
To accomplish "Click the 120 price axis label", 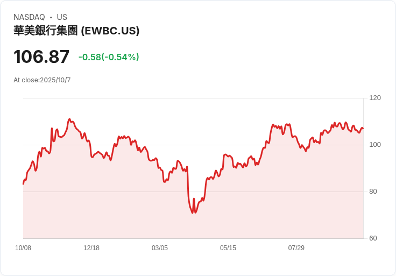I will [x=375, y=98].
